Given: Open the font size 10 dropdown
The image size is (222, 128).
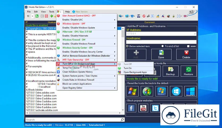Looking at the screenshot, I should coord(32,16).
